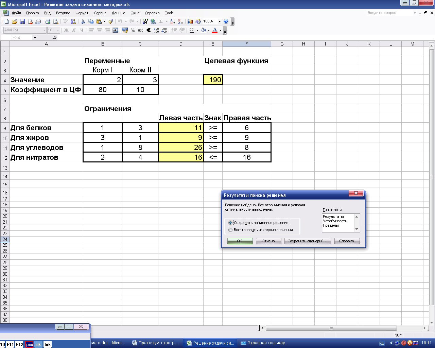
Task: Toggle the psc key on on-screen keyboard
Action: tap(30, 344)
